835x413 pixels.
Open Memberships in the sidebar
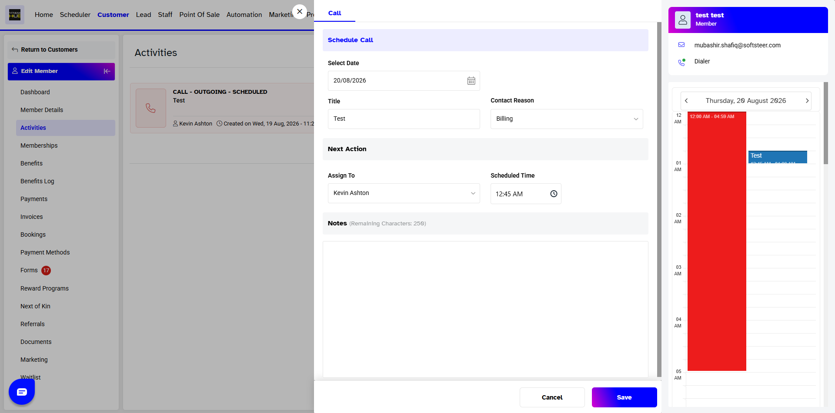39,145
